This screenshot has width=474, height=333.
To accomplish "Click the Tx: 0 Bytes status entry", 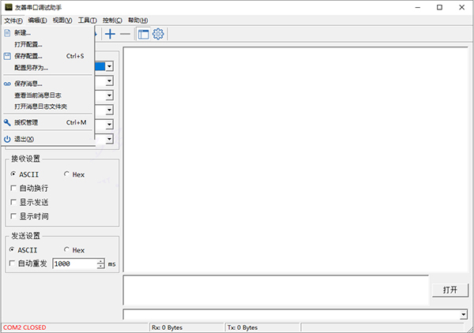I will point(243,327).
